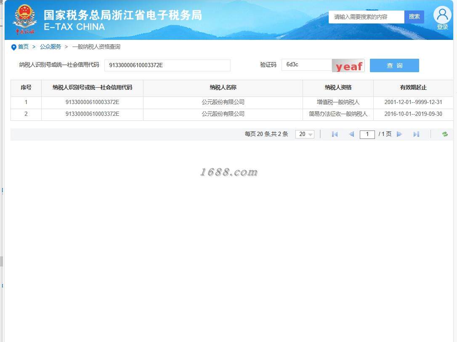Open the 20 per-page dropdown
This screenshot has width=457, height=342.
305,134
